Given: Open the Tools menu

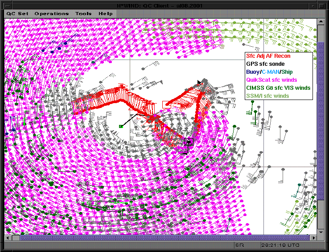Looking at the screenshot, I should click(83, 13).
